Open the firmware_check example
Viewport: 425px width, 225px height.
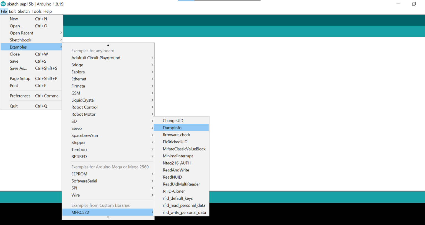[177, 135]
